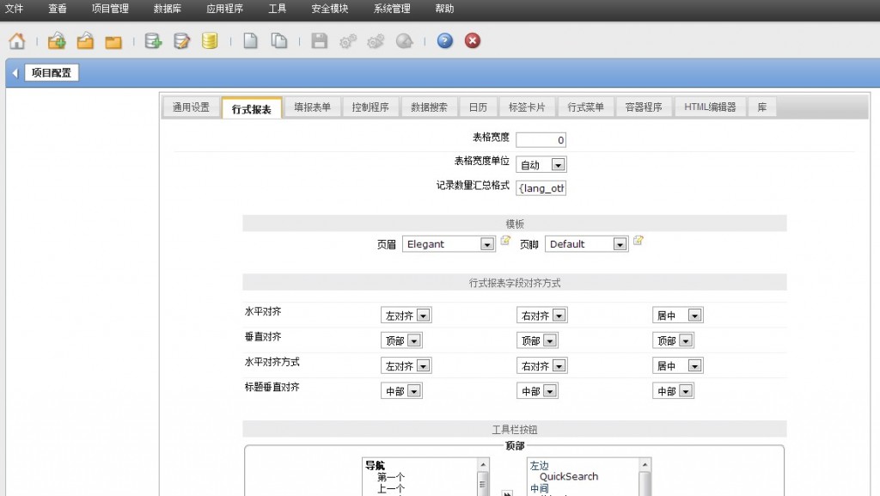Open the 查看 menu

(x=58, y=9)
